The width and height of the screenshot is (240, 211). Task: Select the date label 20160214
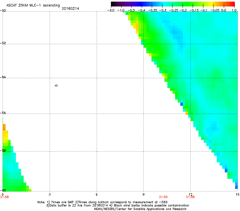point(70,8)
